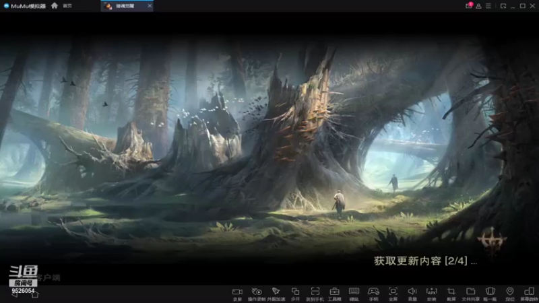The image size is (539, 303).
Task: Open the hamburger menu in the title bar
Action: 488,6
